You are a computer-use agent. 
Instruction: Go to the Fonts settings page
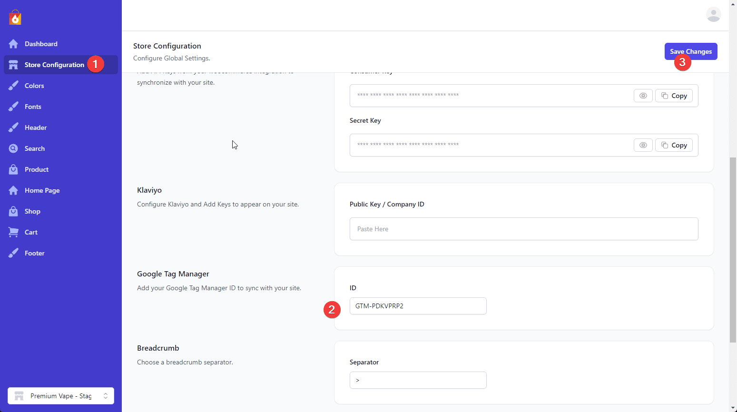(x=61, y=107)
